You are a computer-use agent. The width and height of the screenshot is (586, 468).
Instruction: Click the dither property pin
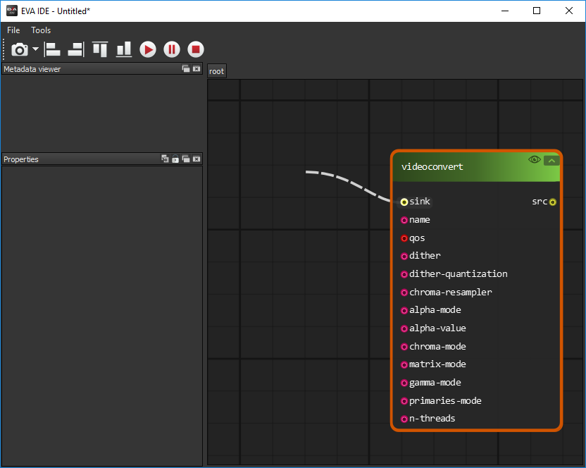(404, 256)
